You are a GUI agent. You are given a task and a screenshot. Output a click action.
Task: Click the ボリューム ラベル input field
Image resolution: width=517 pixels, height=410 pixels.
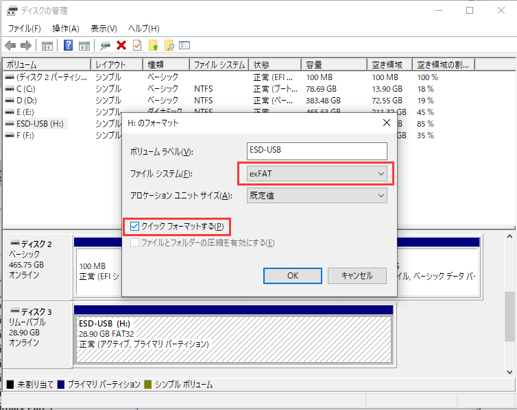coord(317,151)
